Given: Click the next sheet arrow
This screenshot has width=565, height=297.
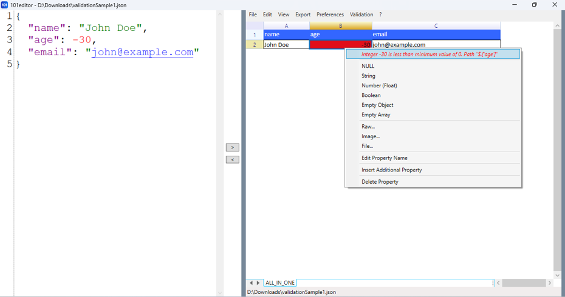Looking at the screenshot, I should click(258, 283).
